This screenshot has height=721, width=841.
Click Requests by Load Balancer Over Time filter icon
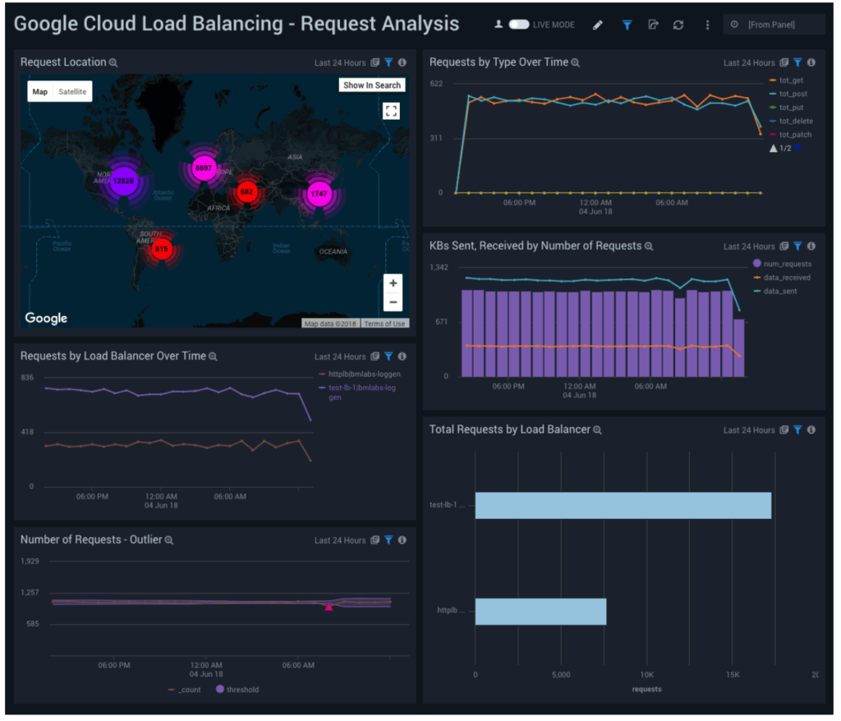(x=388, y=356)
